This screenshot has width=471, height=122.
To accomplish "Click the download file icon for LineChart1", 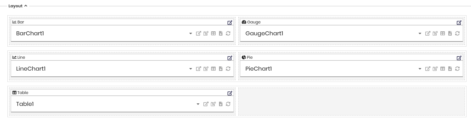I will pos(221,69).
